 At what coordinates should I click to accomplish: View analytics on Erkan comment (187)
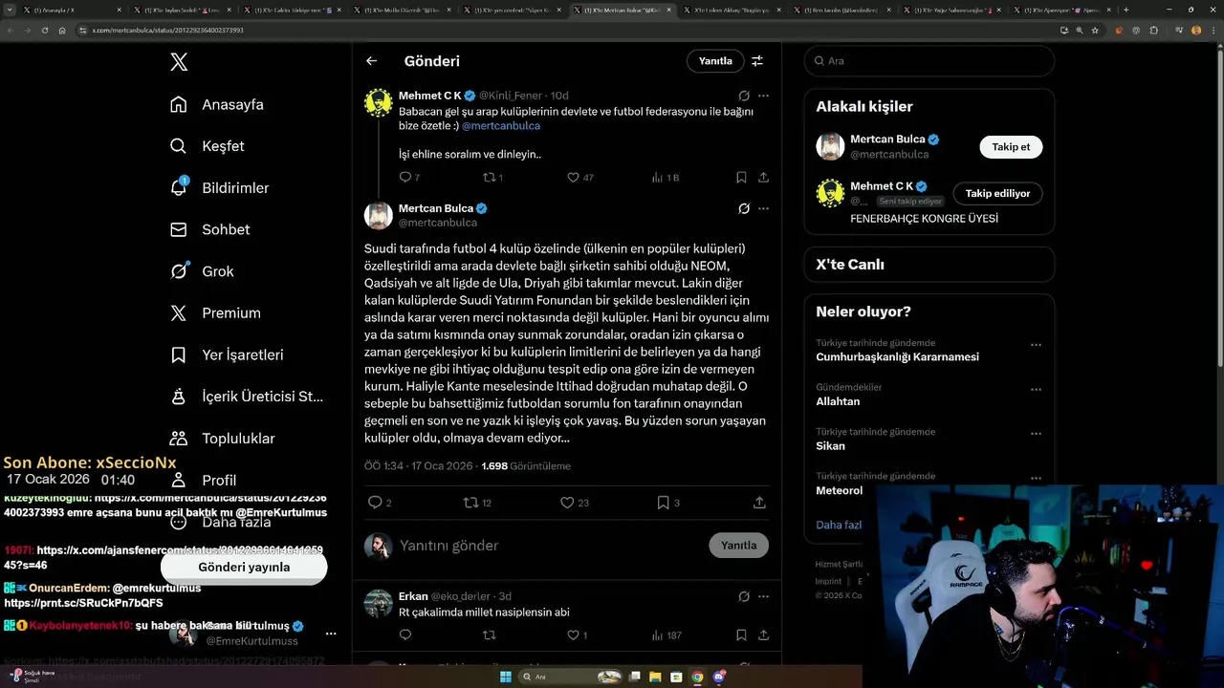[x=666, y=635]
